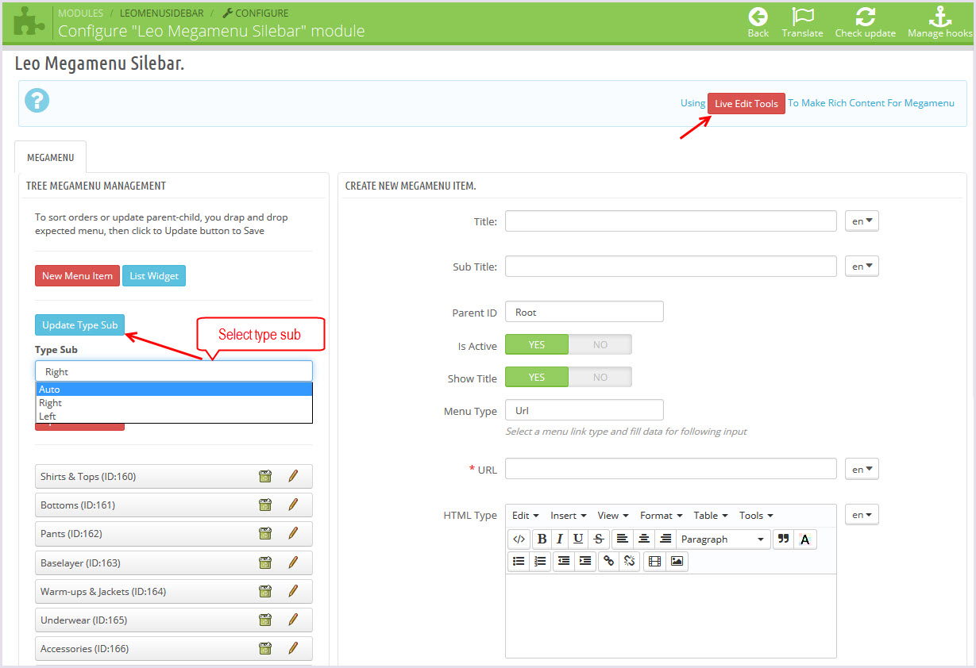976x668 pixels.
Task: Open the Menu Type select box
Action: 584,410
